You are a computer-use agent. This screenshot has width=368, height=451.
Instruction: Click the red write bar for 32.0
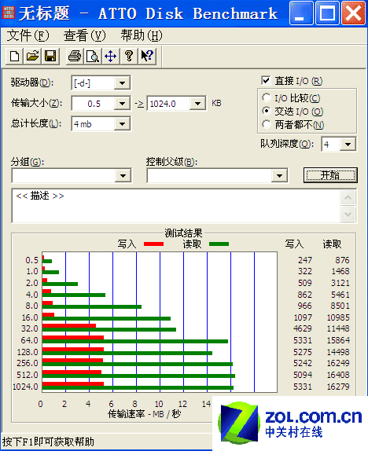click(69, 325)
